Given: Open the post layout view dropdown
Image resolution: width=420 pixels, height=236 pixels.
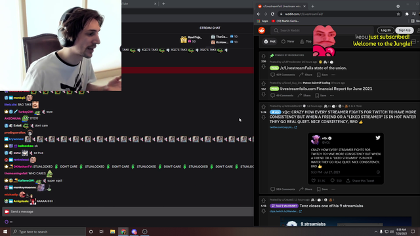Looking at the screenshot, I should [x=415, y=41].
